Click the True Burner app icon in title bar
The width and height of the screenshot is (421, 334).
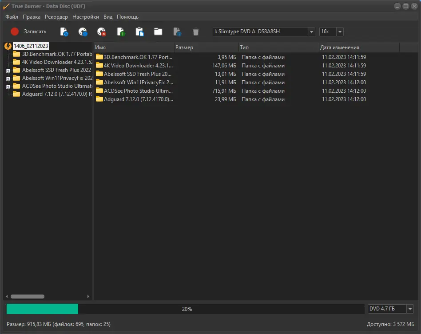point(6,6)
